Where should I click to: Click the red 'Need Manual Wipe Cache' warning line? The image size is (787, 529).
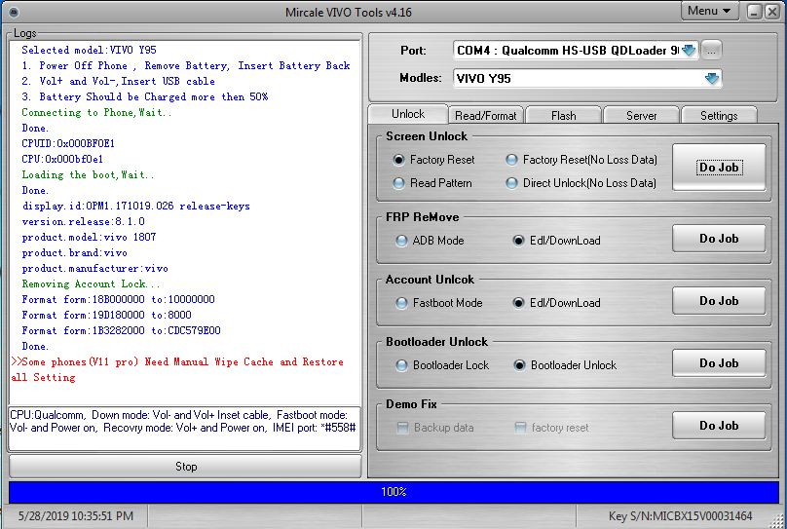(177, 369)
